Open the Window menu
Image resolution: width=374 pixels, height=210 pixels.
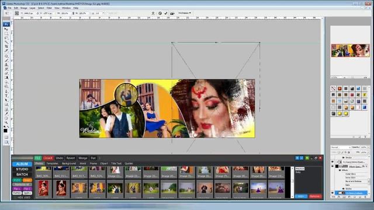(66, 8)
